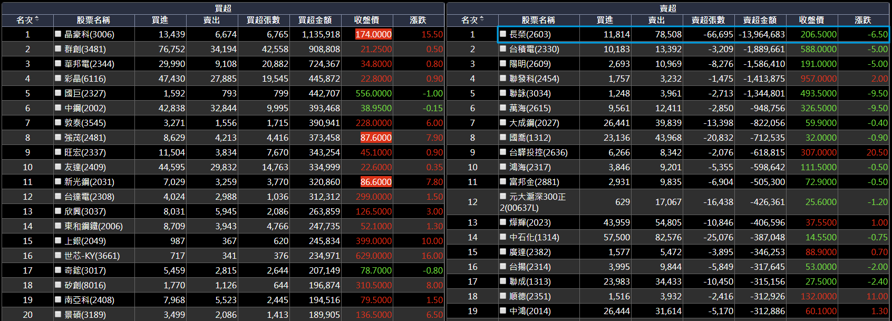The height and width of the screenshot is (321, 892).
Task: Open stock 強茂(2481)
Action: pyautogui.click(x=85, y=138)
